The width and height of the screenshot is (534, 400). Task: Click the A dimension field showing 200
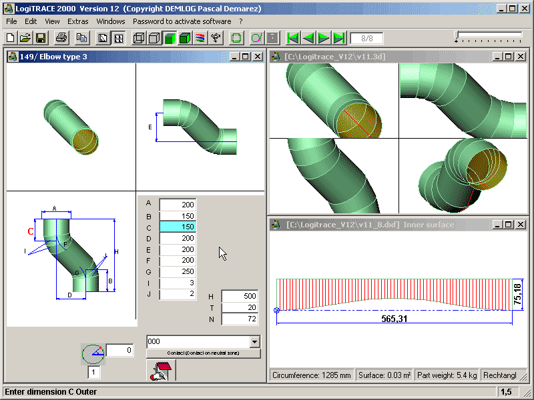178,205
